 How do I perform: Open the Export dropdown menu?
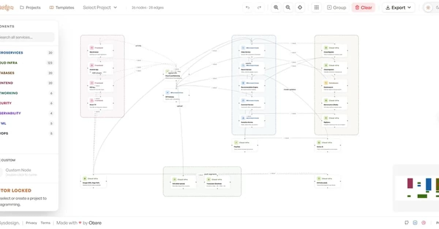tap(398, 7)
